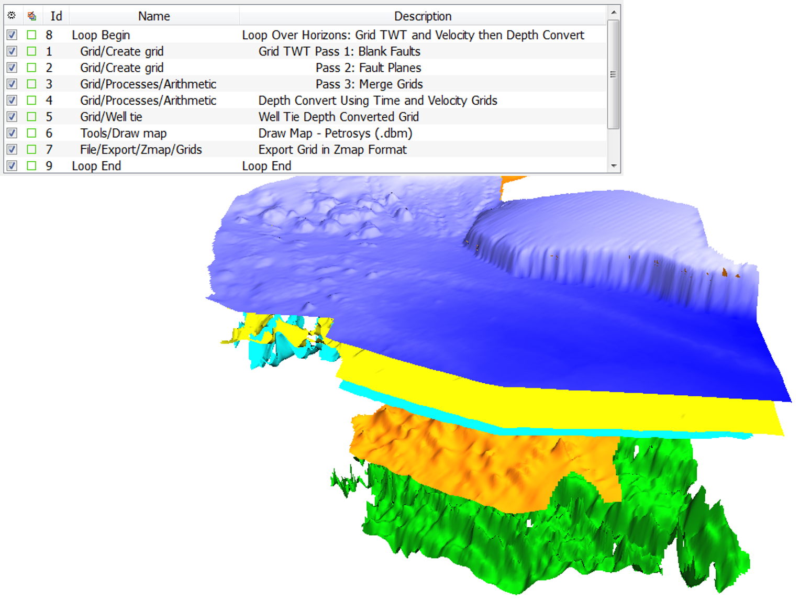Viewport: 800px width, 600px height.
Task: Toggle checkbox for Id 1 Grid/Create grid
Action: pyautogui.click(x=12, y=51)
